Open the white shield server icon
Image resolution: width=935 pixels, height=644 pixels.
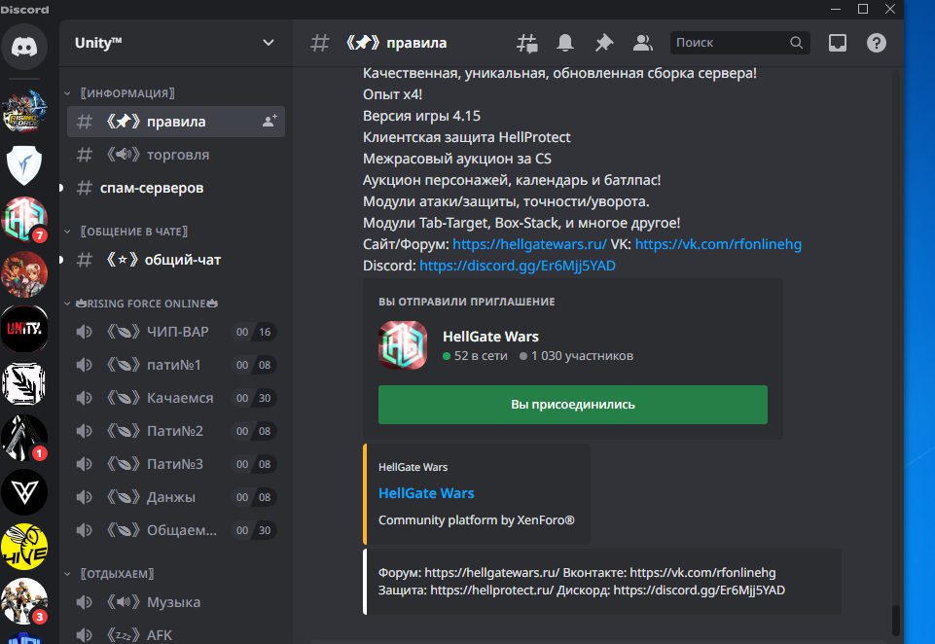point(24,165)
